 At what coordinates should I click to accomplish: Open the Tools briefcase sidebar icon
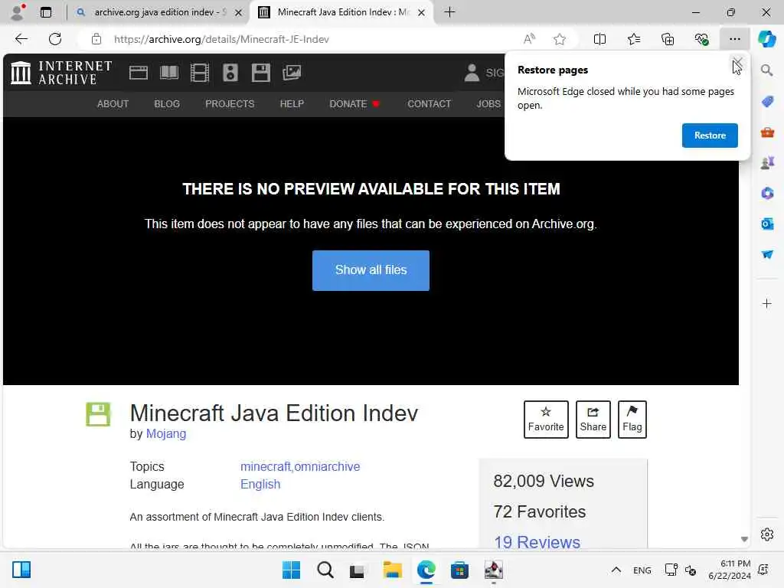tap(767, 132)
